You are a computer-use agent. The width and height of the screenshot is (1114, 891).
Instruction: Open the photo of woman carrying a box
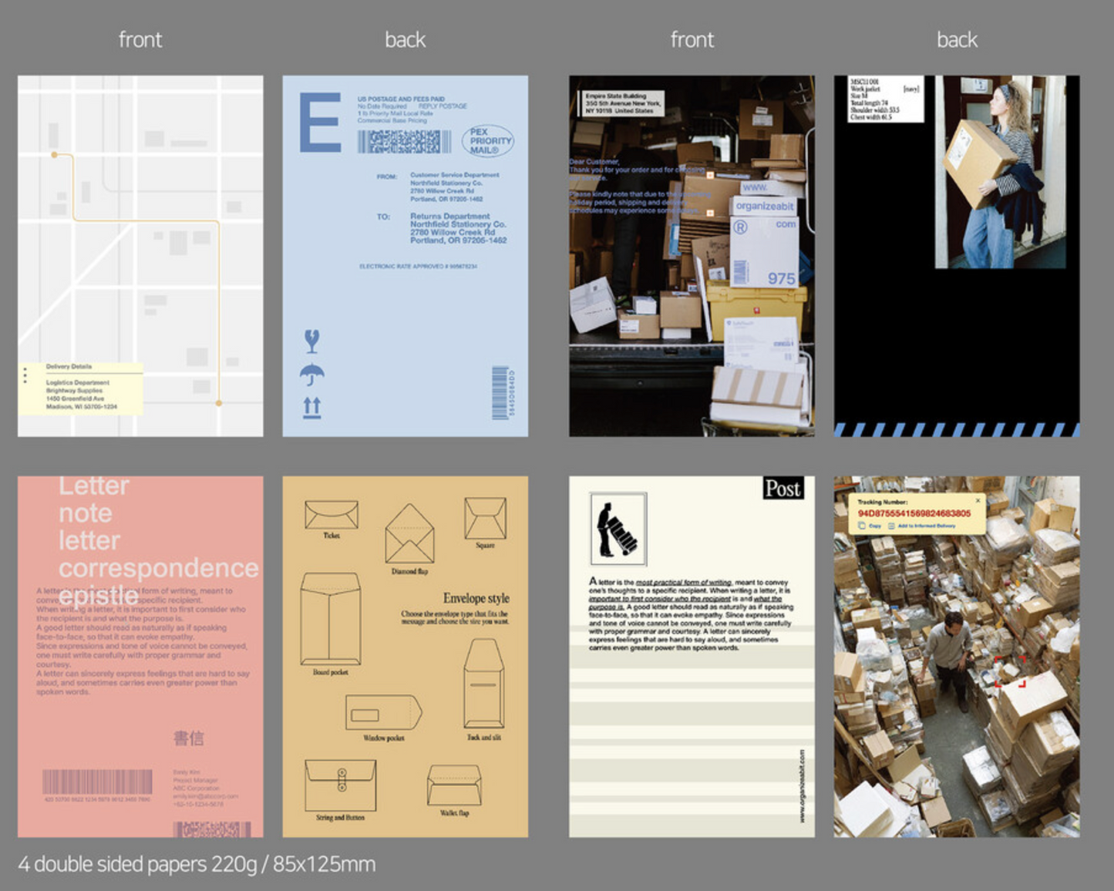(x=1001, y=172)
